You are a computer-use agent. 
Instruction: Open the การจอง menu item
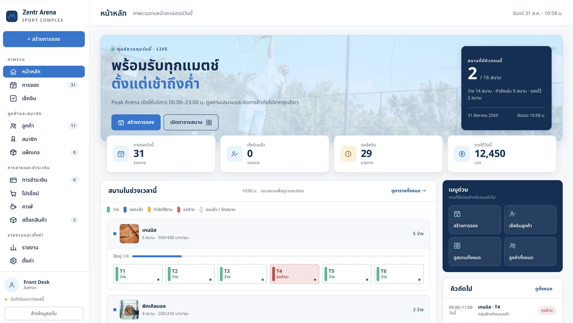44,85
